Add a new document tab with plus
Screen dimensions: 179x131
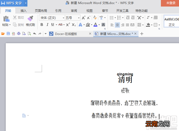tap(142, 34)
